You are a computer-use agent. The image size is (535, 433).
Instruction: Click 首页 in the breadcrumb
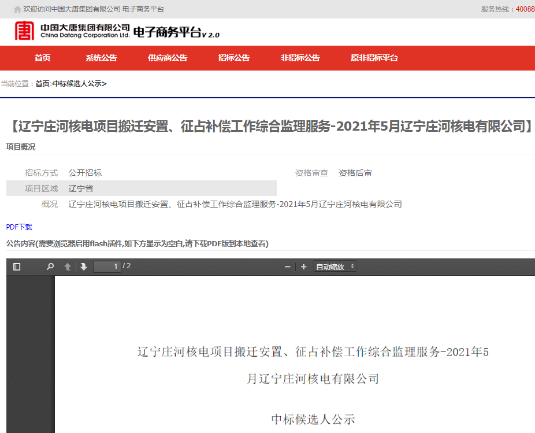(43, 84)
